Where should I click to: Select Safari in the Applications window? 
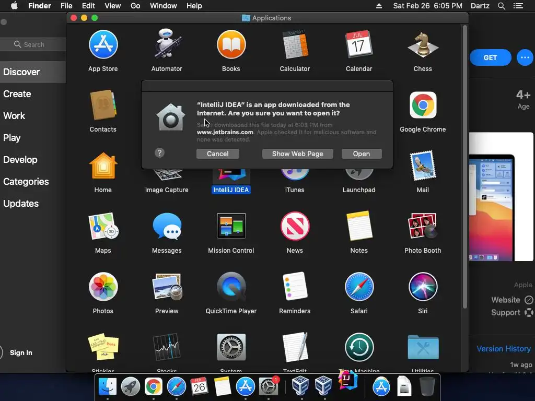click(358, 287)
